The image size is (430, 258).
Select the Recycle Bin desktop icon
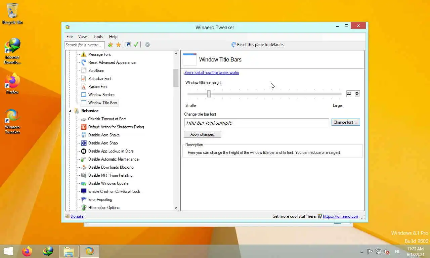coord(12,14)
